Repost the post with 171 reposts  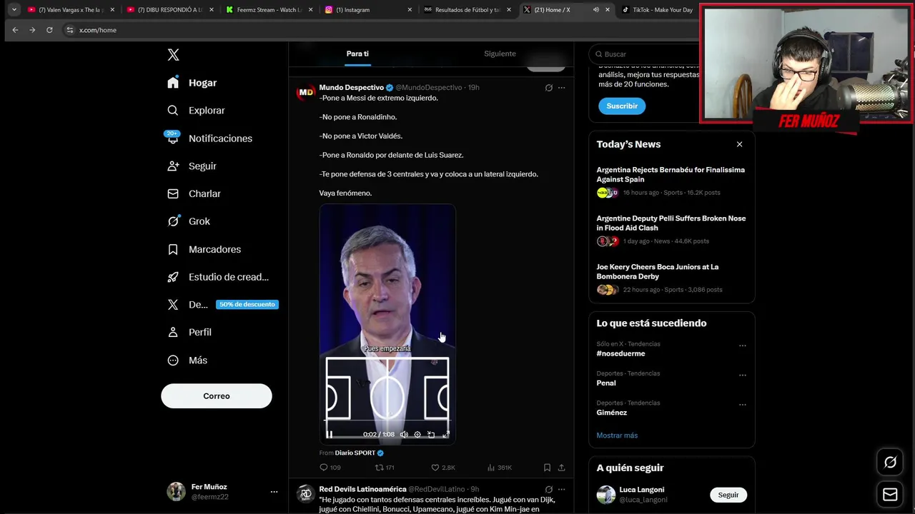[x=385, y=468]
